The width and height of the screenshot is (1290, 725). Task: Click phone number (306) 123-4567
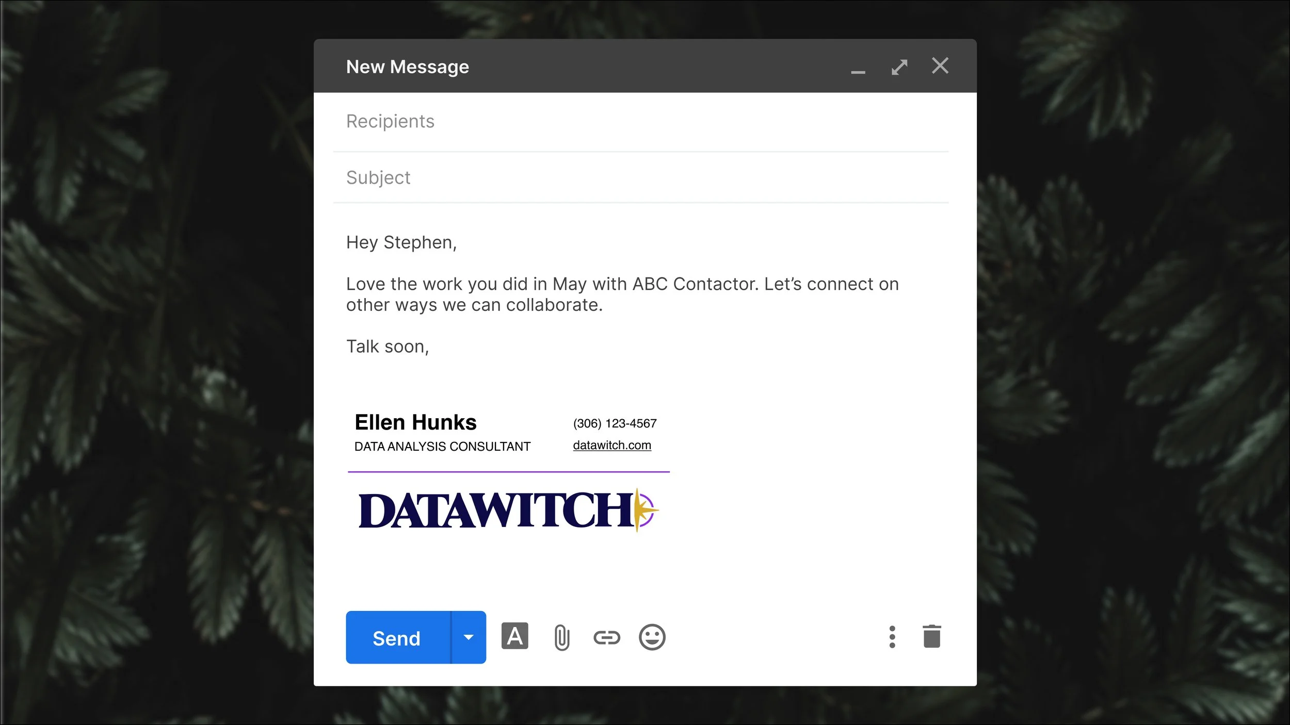tap(615, 423)
